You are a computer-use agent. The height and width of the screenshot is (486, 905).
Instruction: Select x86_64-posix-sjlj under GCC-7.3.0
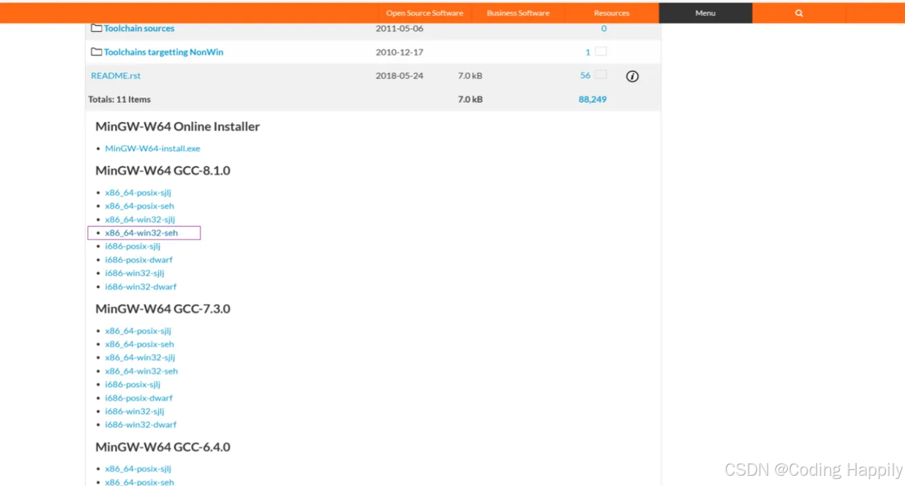[x=138, y=330]
